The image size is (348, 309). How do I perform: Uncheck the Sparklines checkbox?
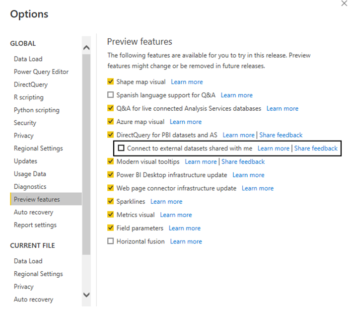pos(111,201)
